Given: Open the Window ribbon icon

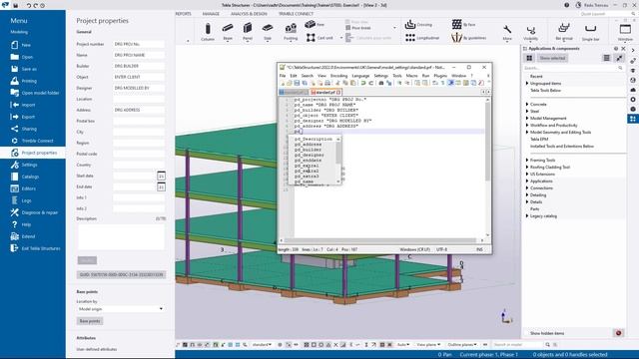Looking at the screenshot, I should [x=625, y=32].
